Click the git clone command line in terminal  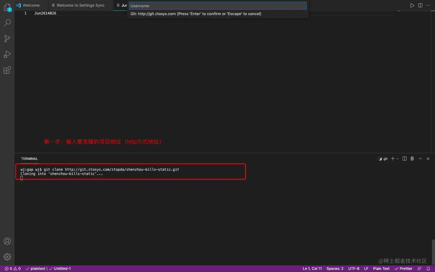click(100, 170)
